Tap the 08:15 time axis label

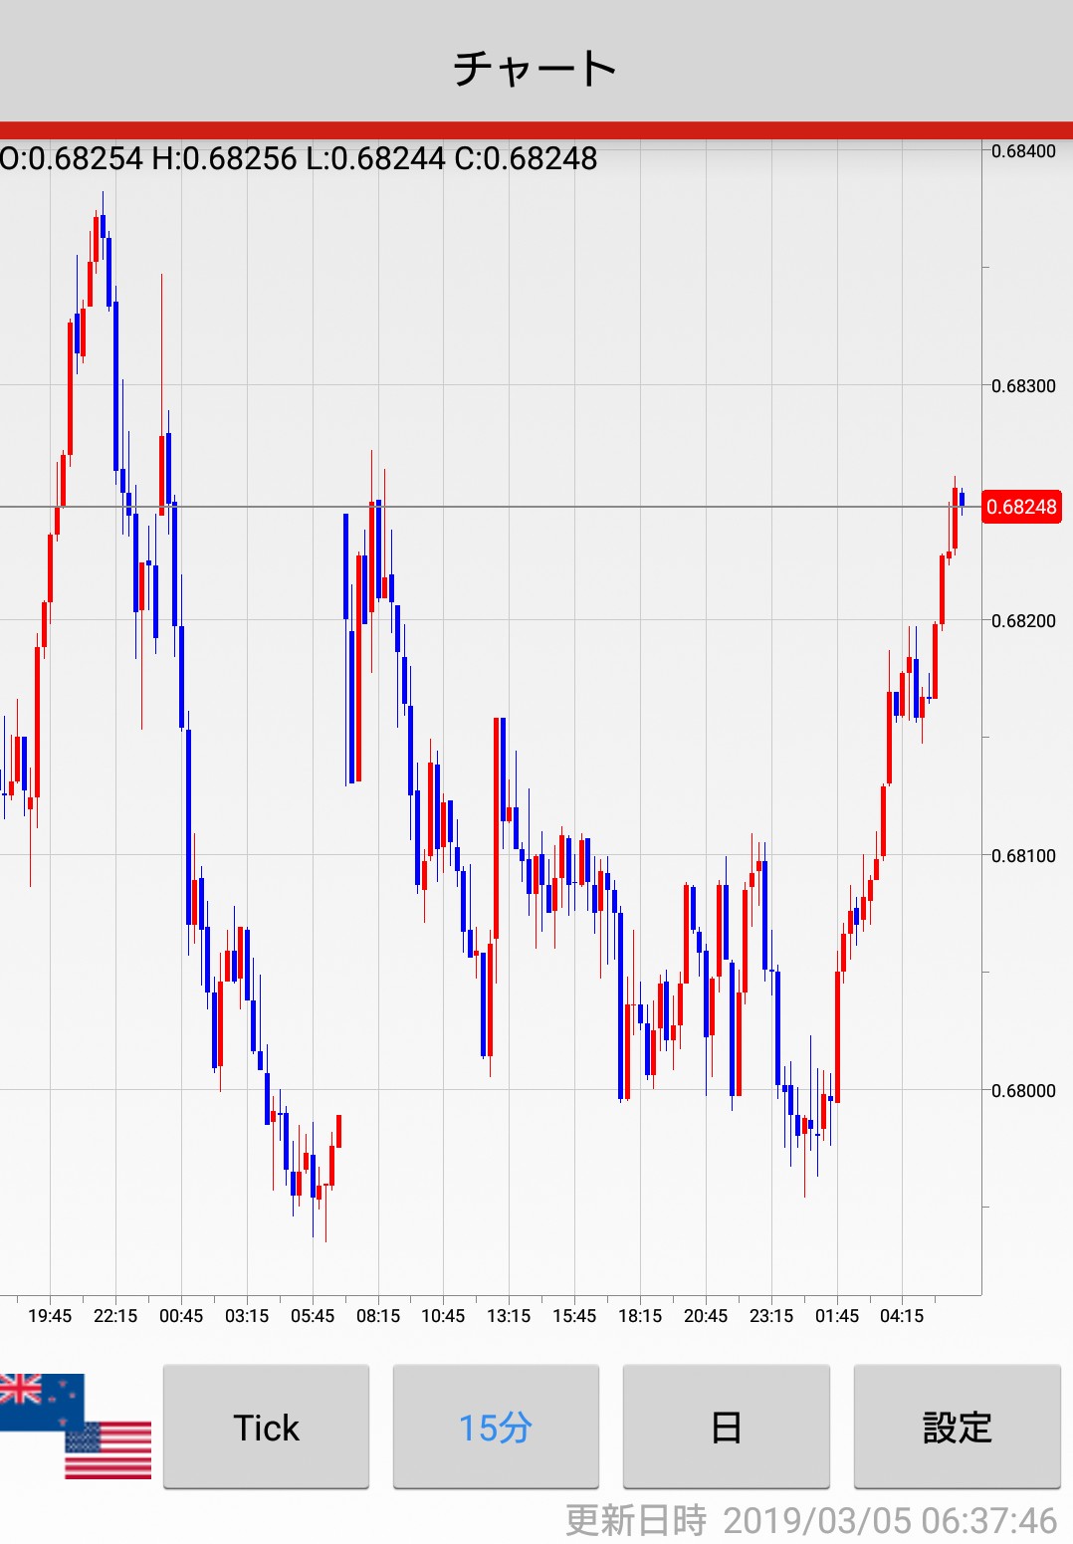pyautogui.click(x=378, y=1315)
